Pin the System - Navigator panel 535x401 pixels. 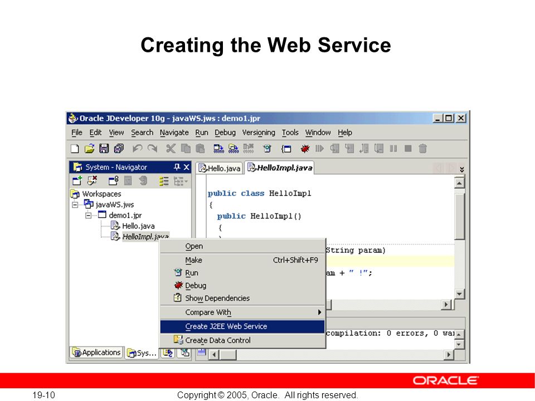(x=177, y=167)
